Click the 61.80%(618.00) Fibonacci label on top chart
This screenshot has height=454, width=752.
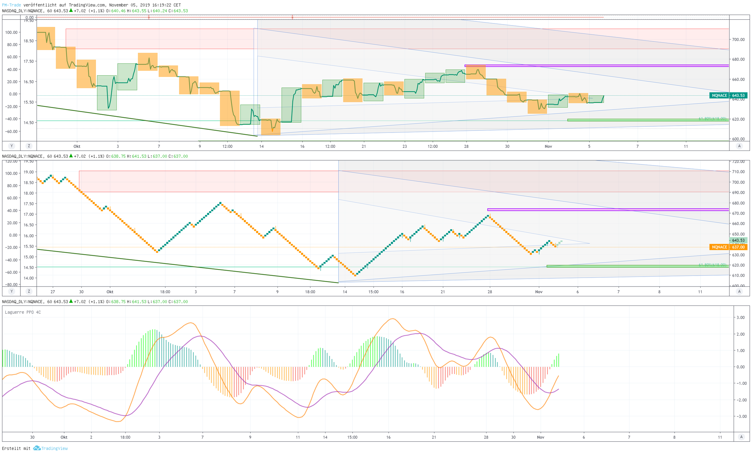click(x=712, y=119)
